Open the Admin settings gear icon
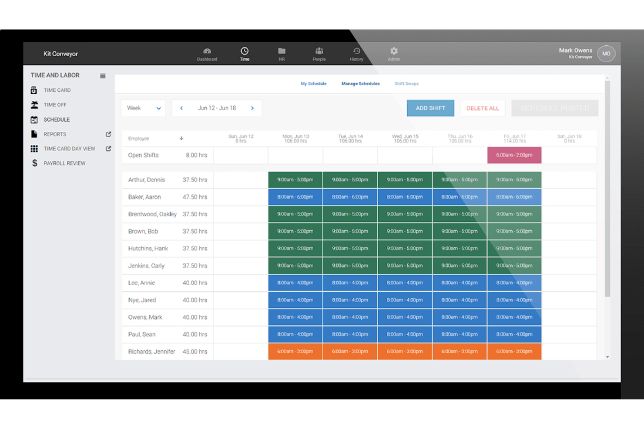The height and width of the screenshot is (429, 644). [394, 53]
